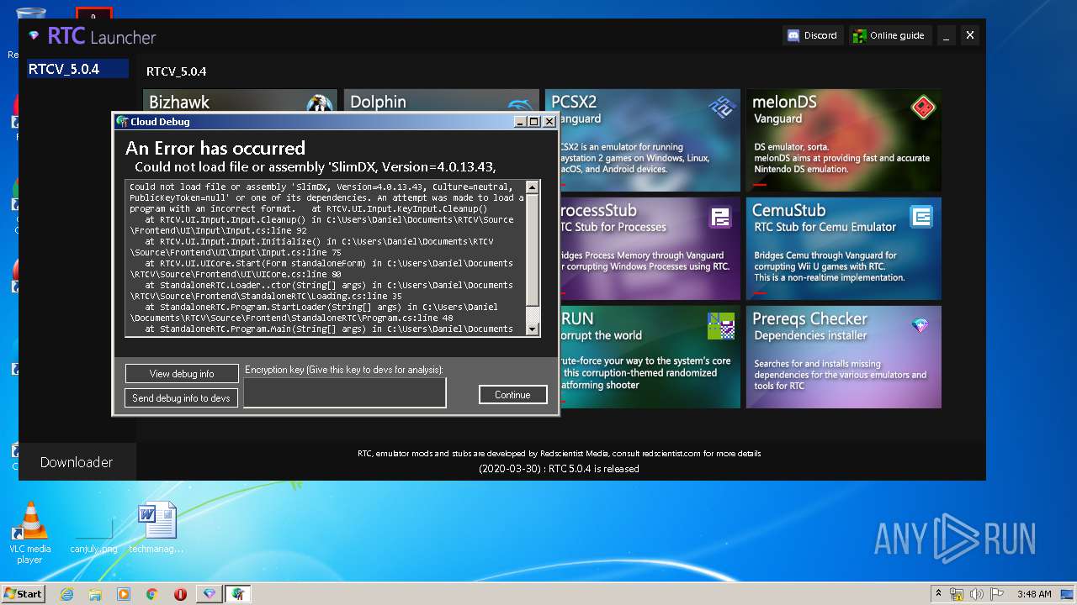Click the Cloud Debug title bar icon
This screenshot has height=605, width=1077.
(122, 122)
